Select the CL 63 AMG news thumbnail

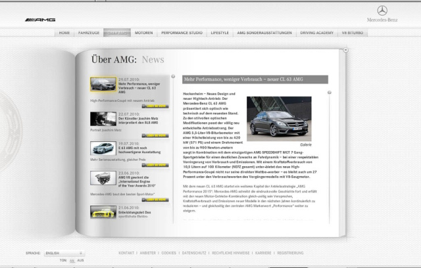point(103,84)
